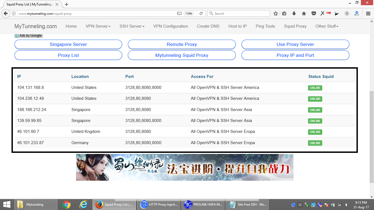
Task: Click the Mytunneling Squid Proxy ad button
Action: 182,55
